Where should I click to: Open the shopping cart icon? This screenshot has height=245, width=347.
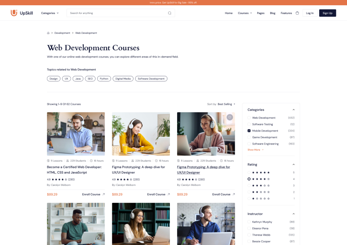tap(297, 13)
